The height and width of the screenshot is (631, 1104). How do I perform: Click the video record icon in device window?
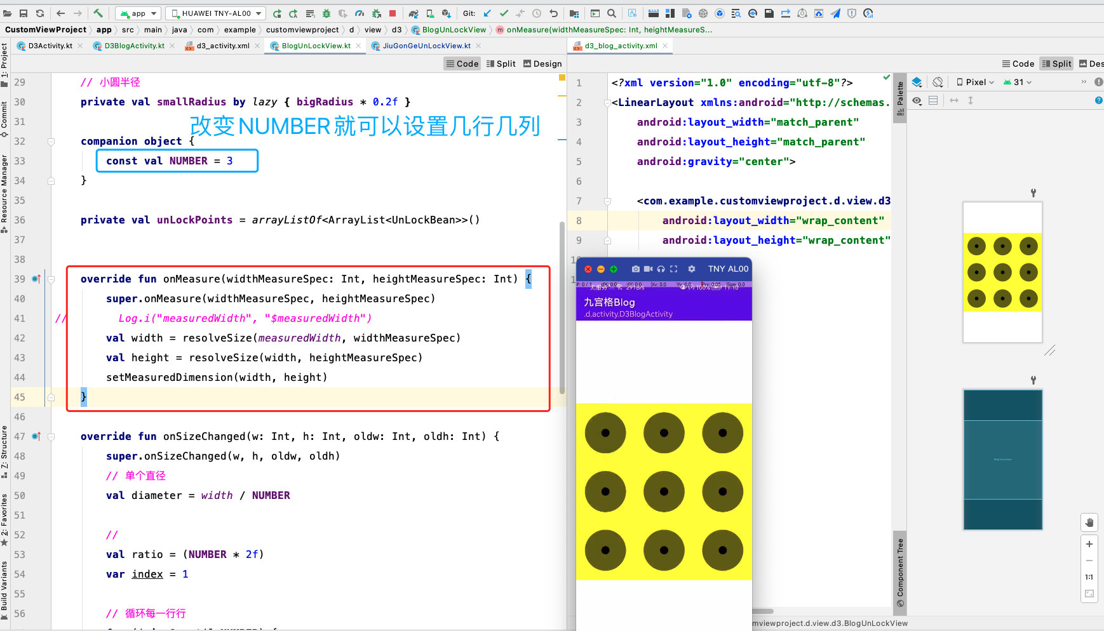click(648, 269)
